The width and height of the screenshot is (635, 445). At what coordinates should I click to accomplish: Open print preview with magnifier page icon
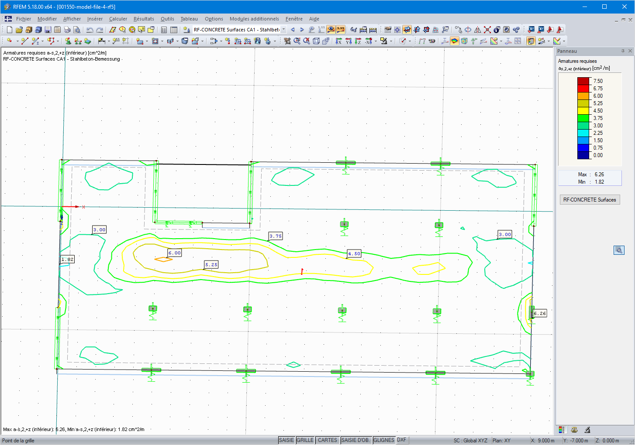[x=77, y=30]
